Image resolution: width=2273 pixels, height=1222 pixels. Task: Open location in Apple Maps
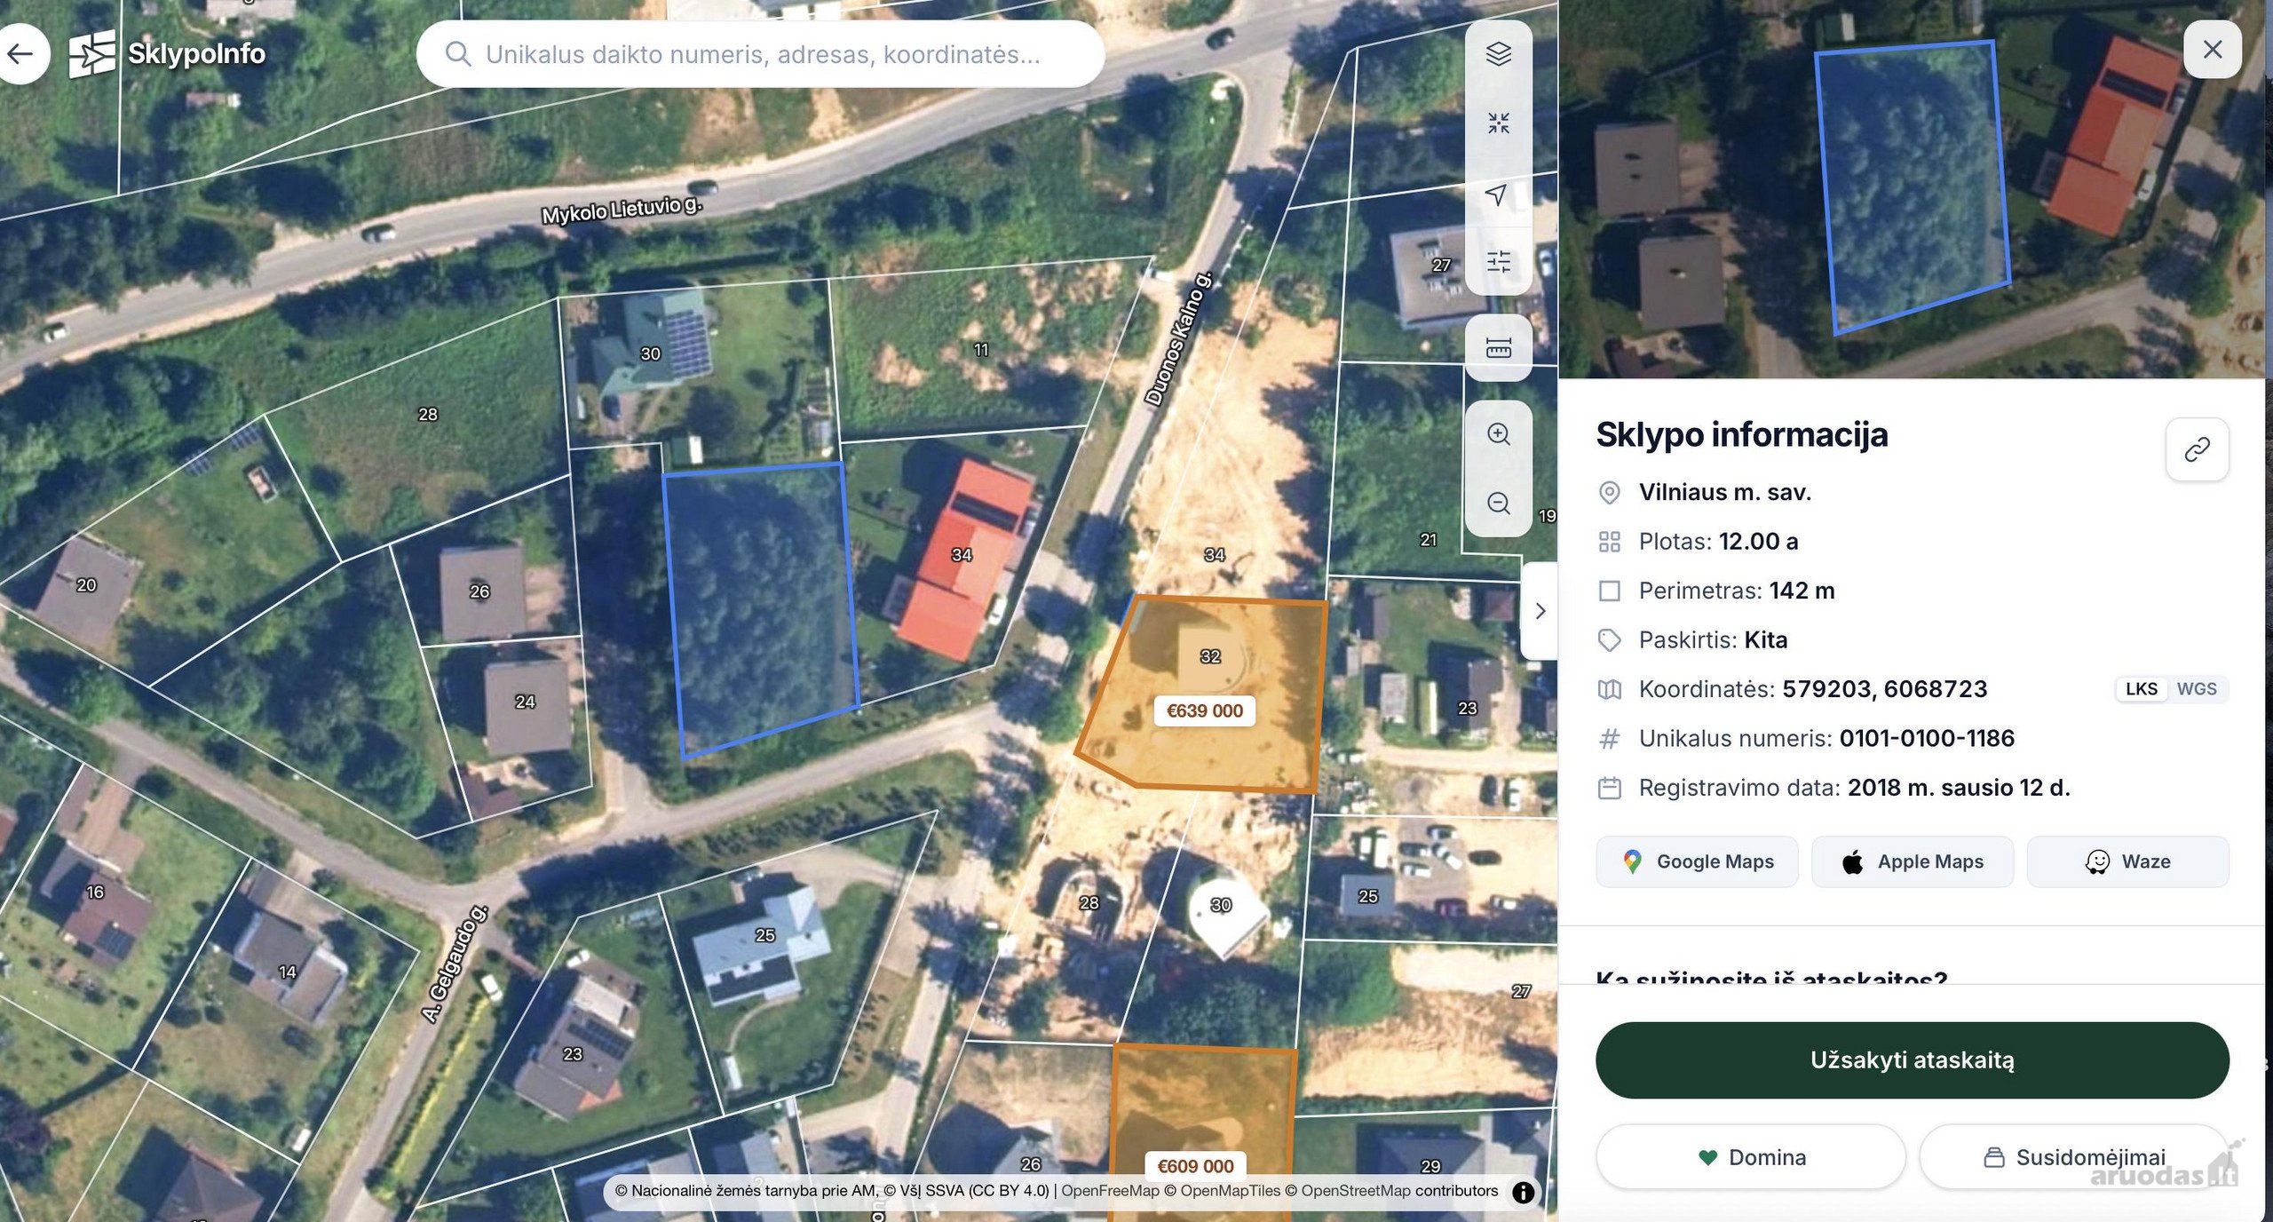pyautogui.click(x=1913, y=861)
